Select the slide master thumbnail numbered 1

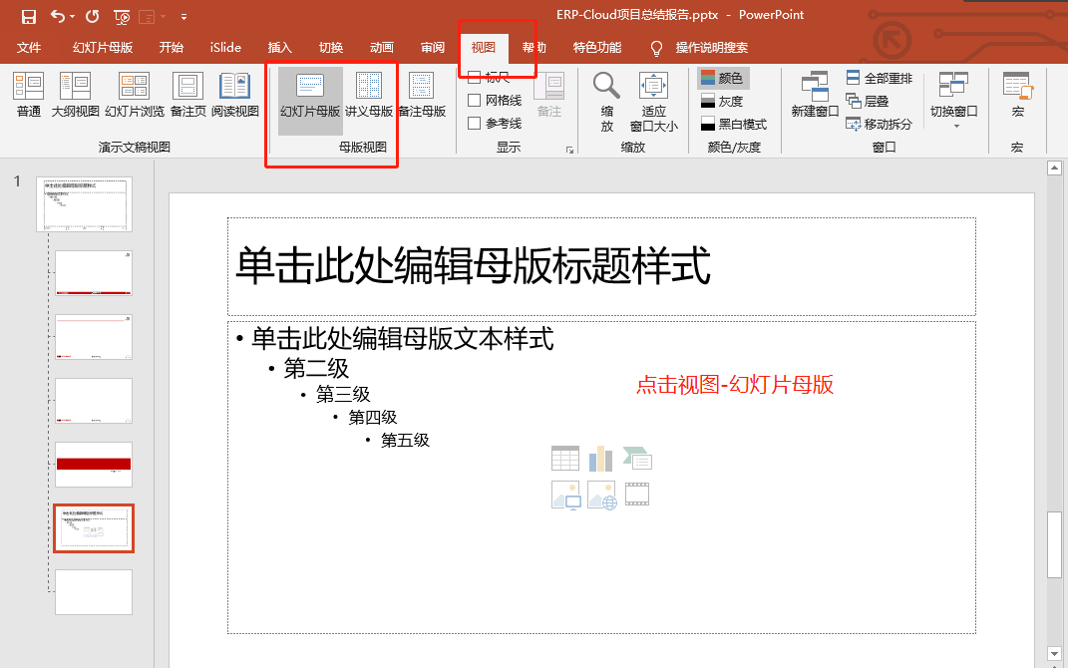point(85,204)
